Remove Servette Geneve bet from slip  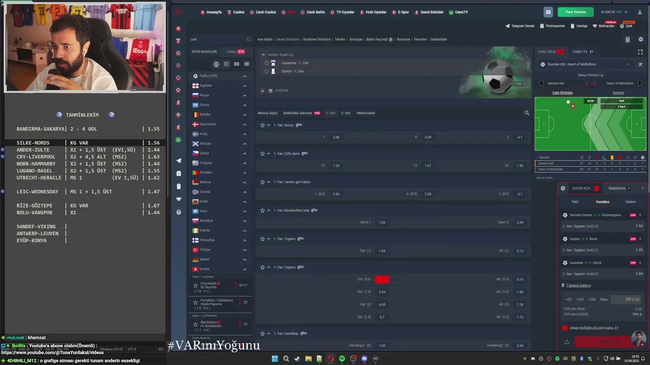[x=640, y=215]
